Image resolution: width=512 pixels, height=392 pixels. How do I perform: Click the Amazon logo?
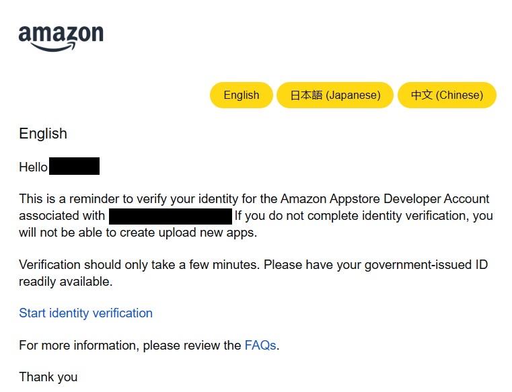[61, 35]
